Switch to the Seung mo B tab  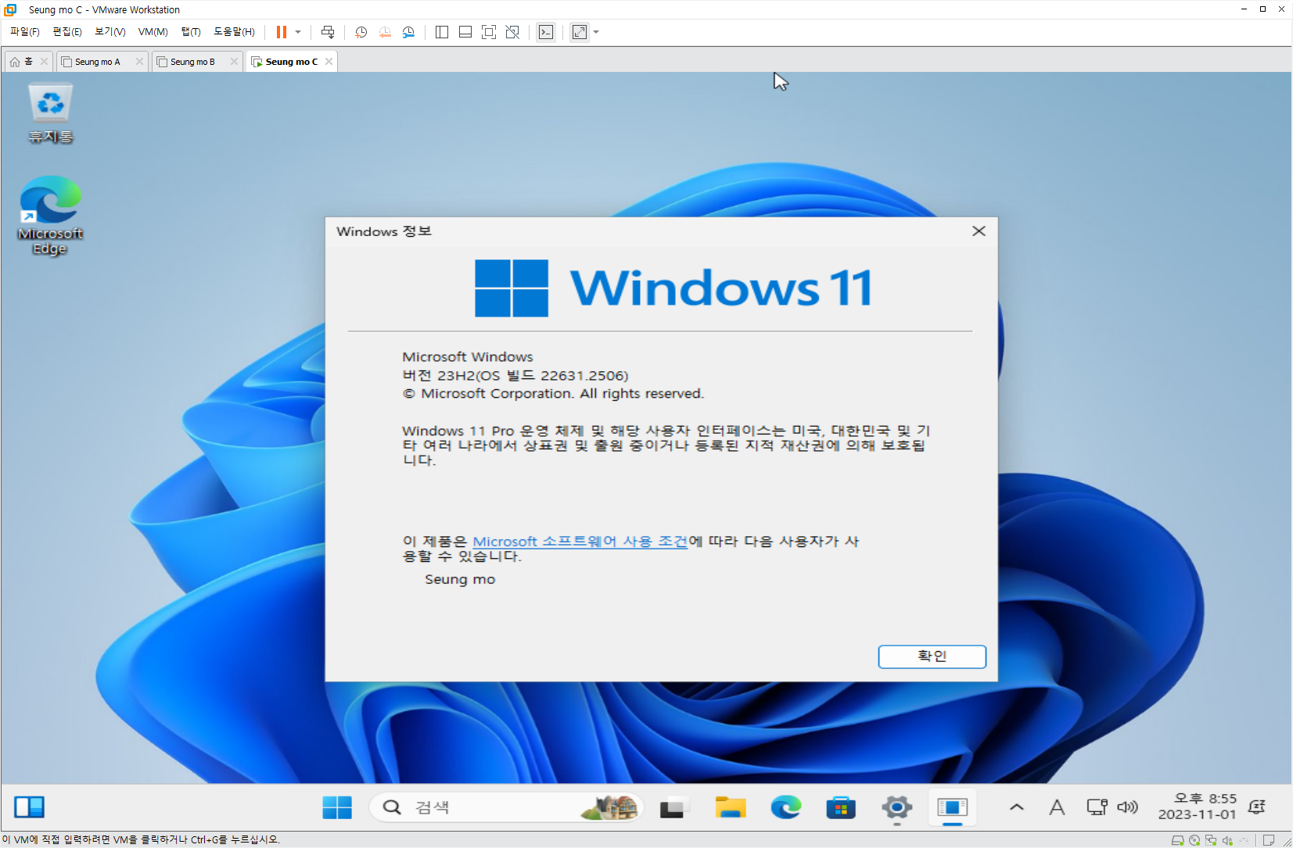tap(192, 62)
